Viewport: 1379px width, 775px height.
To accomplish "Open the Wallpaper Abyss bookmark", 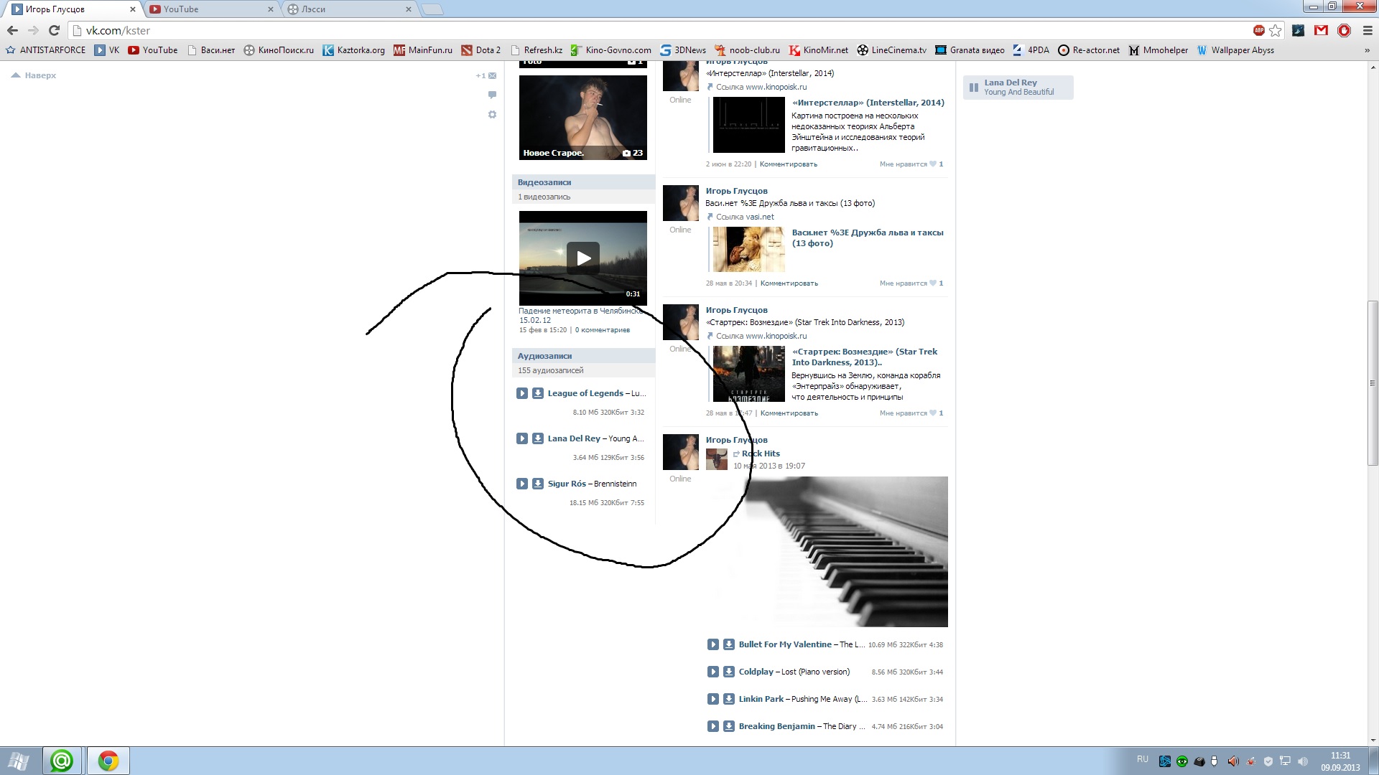I will 1235,50.
